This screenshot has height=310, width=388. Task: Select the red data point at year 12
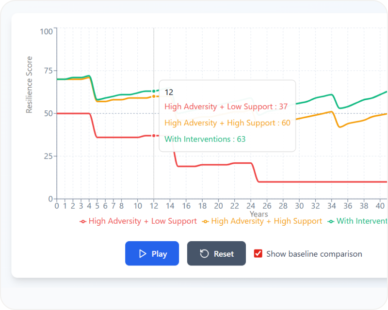pos(154,136)
